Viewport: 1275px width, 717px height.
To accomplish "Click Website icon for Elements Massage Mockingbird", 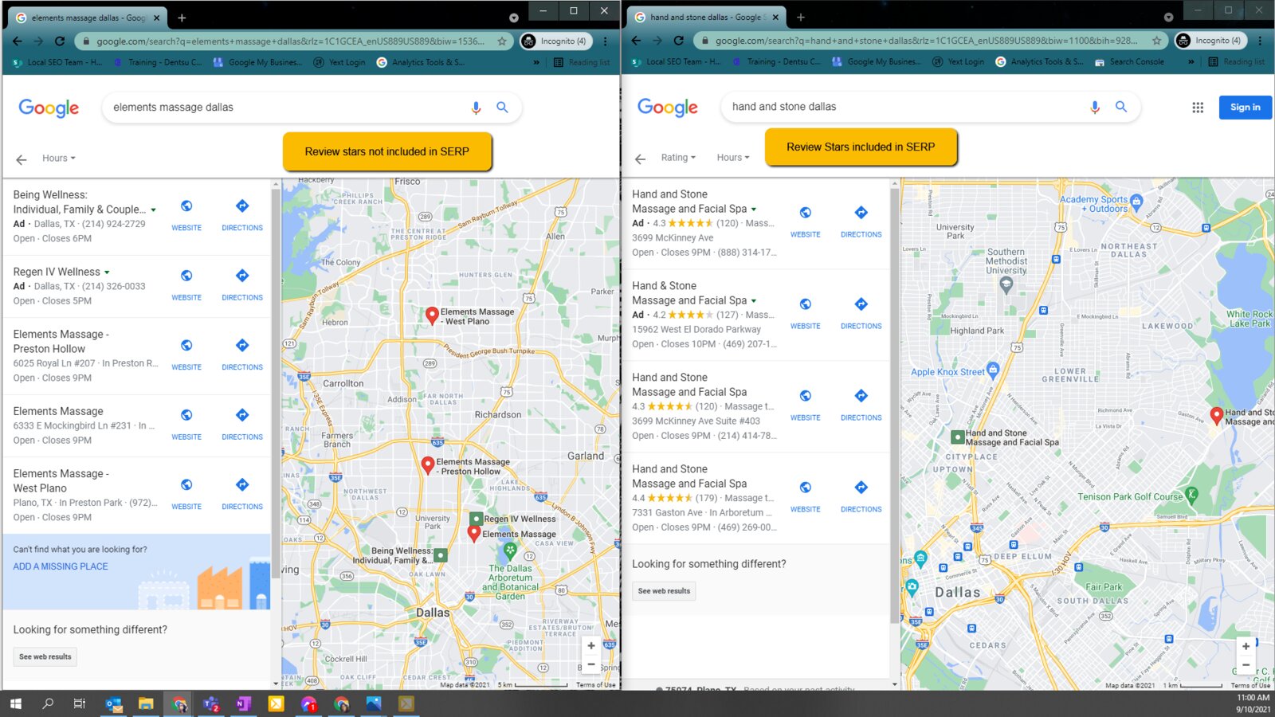I will click(186, 415).
